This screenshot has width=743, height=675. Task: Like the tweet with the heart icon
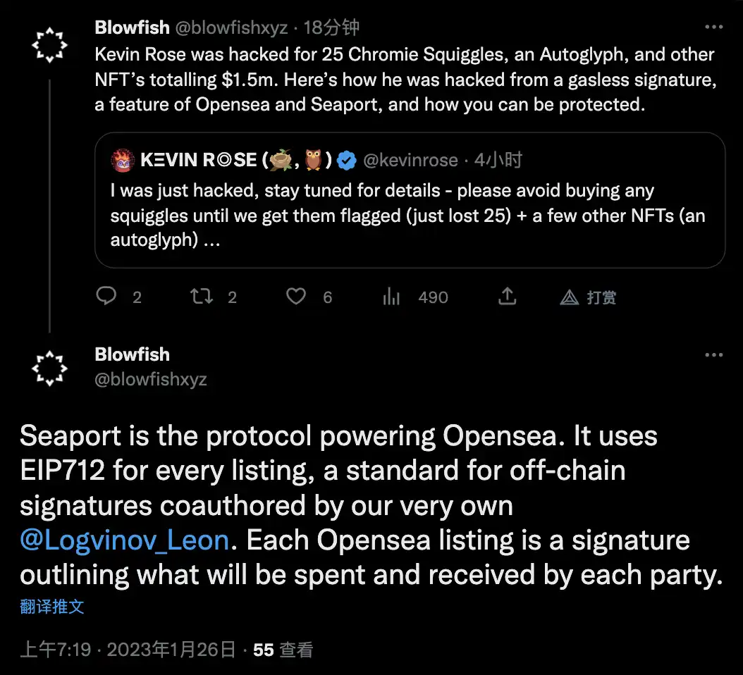point(296,297)
